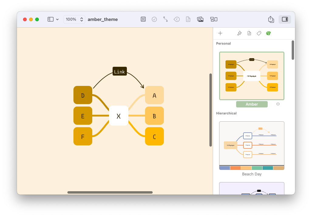Select the Connections tool in toolbar

165,19
